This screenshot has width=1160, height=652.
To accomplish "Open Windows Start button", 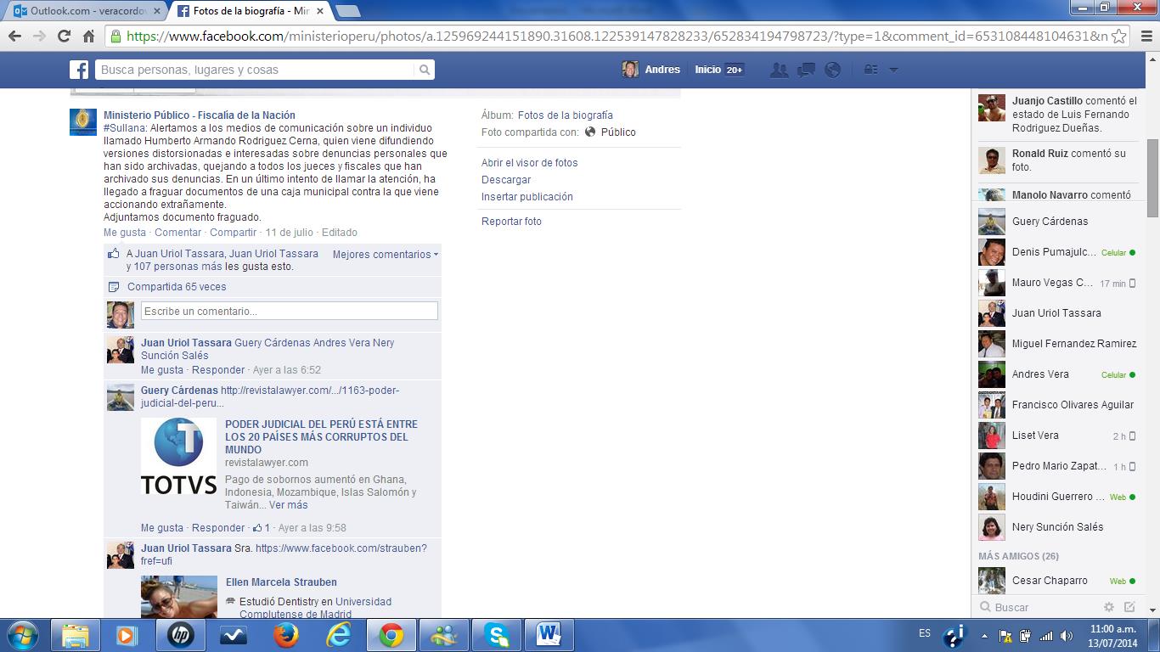I will tap(21, 634).
